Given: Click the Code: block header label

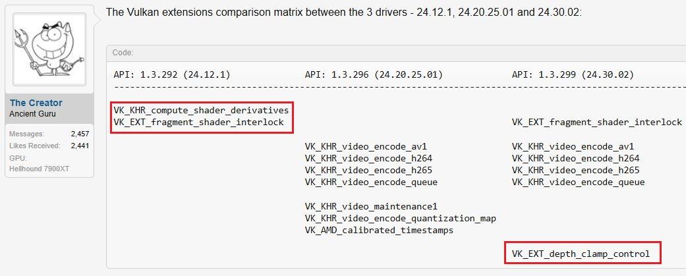Looking at the screenshot, I should pos(123,53).
